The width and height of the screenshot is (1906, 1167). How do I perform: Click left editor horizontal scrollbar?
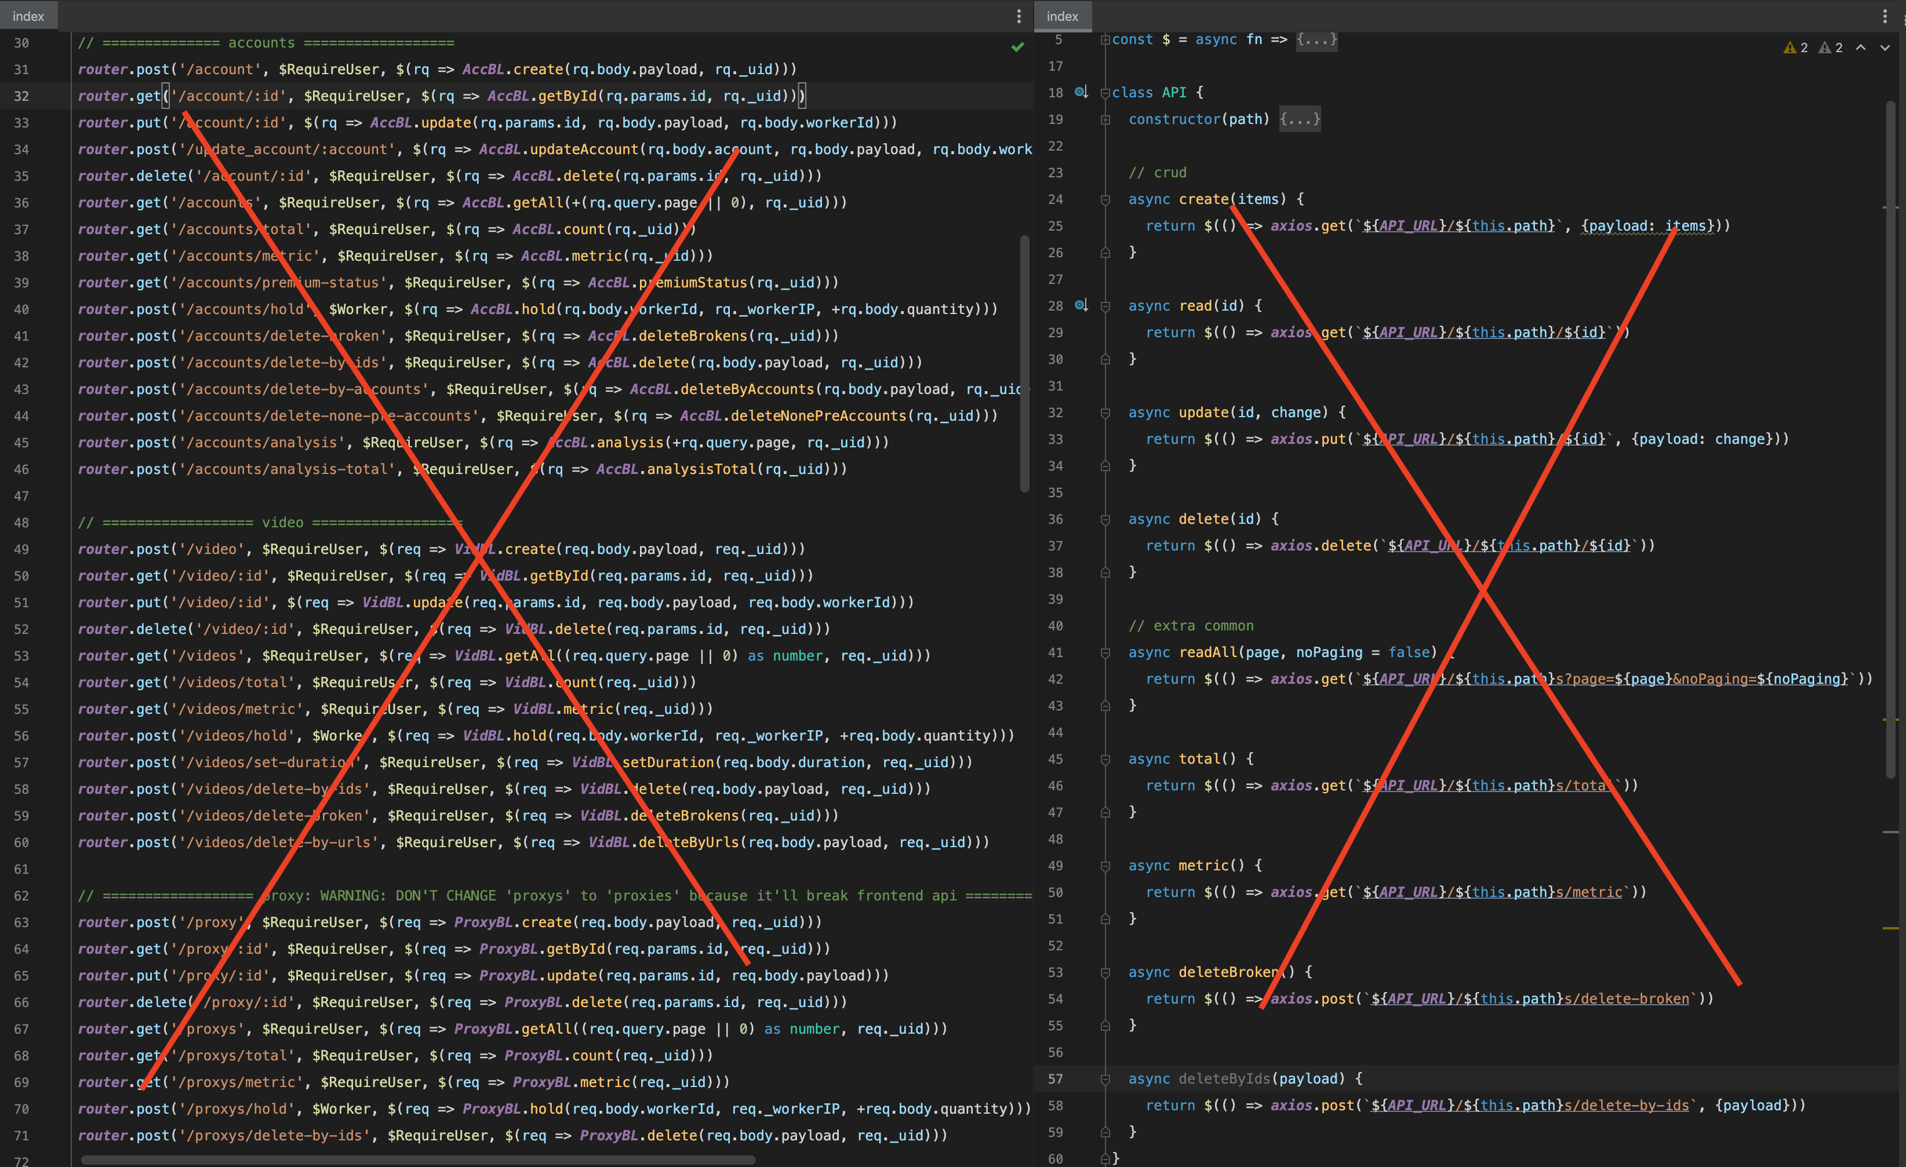click(x=418, y=1159)
